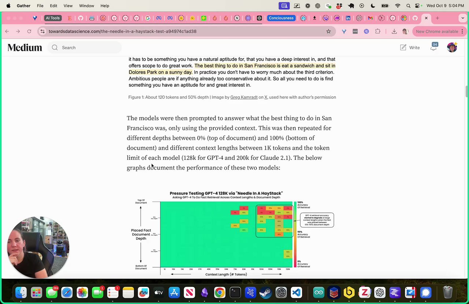Click the address bar URL
This screenshot has height=304, width=469.
pyautogui.click(x=122, y=31)
